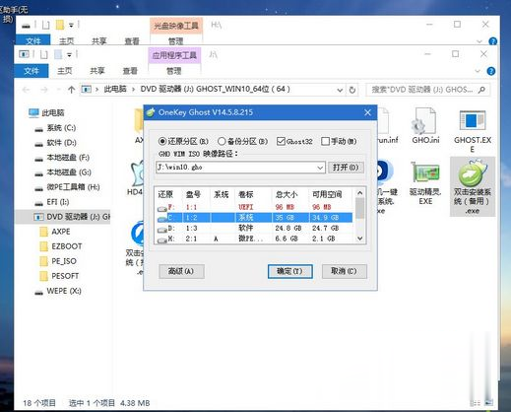Switch to details view in status bar
Image resolution: width=511 pixels, height=412 pixels.
click(x=475, y=403)
